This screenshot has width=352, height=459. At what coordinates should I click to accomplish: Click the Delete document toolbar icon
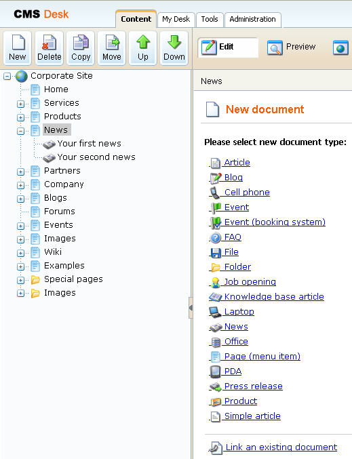coord(50,48)
